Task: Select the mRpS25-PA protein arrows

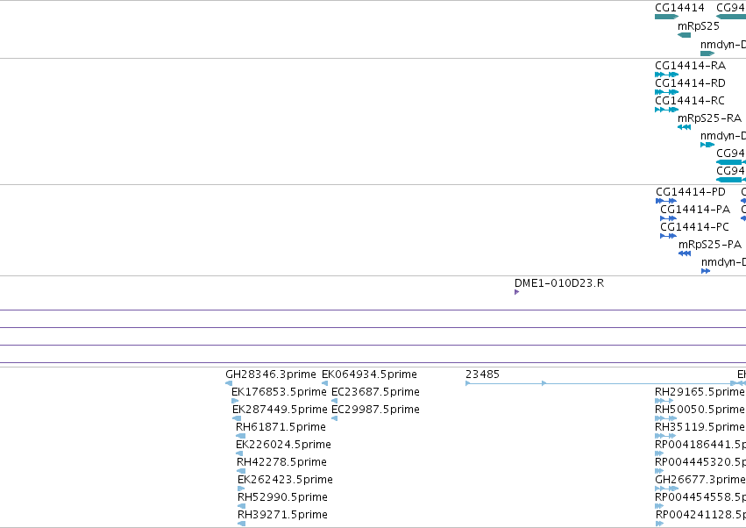Action: (685, 253)
